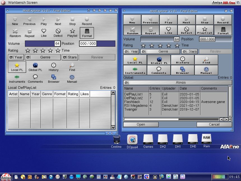Open the Genre dropdown in the gray-skinned window
The width and height of the screenshot is (241, 181).
pos(43,57)
